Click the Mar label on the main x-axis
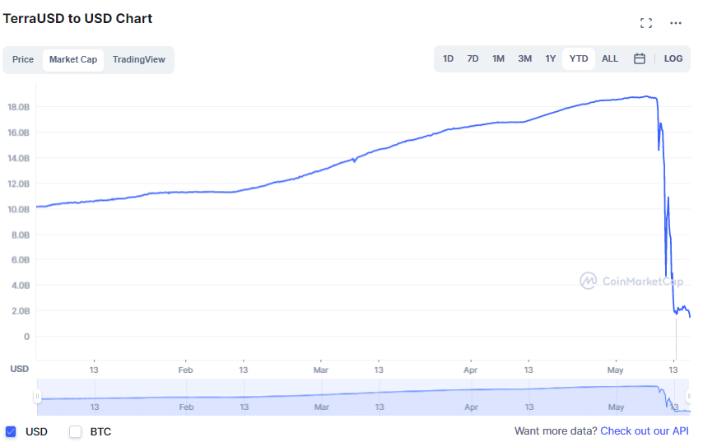Screen dimensions: 703x442 click(321, 370)
